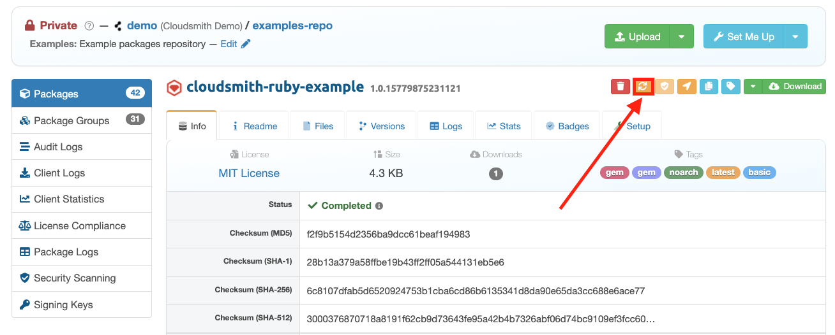Click the noarch tag
The height and width of the screenshot is (335, 835).
[684, 173]
